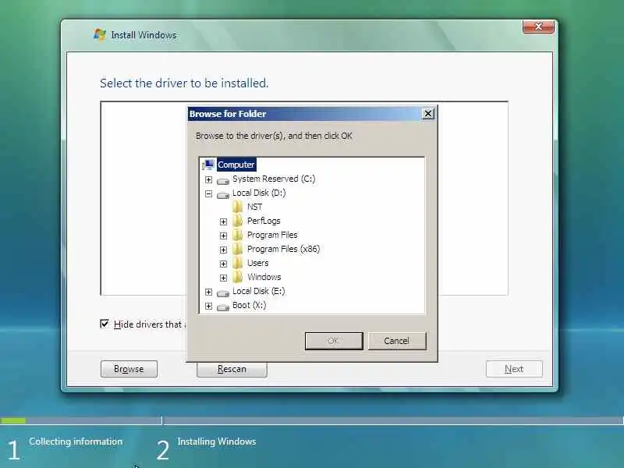Click OK in Browse for Folder dialog
Viewport: 624px width, 468px height.
coord(334,341)
